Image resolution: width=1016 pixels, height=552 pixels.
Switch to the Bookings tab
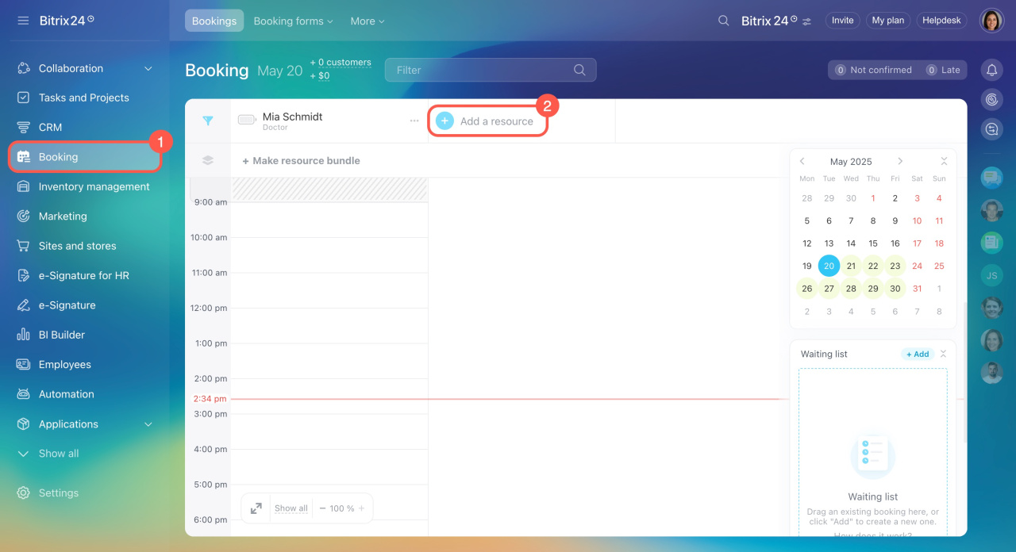pyautogui.click(x=214, y=21)
